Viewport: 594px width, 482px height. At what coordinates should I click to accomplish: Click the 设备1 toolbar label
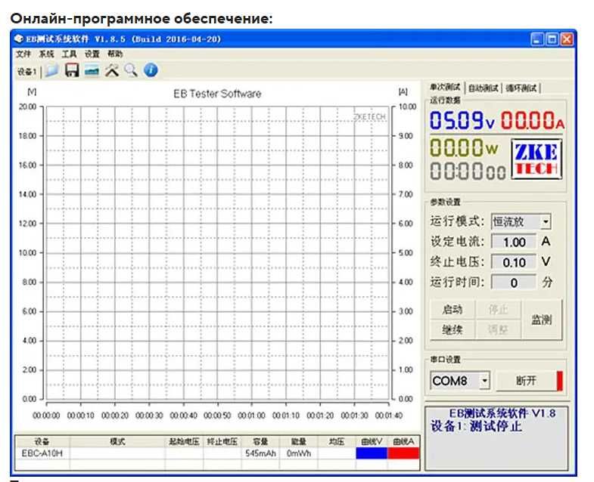26,72
